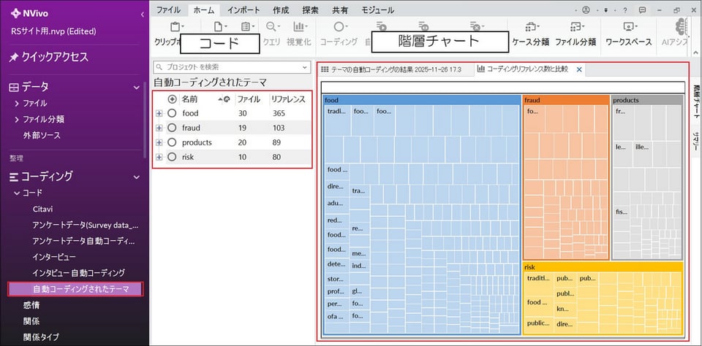Close the コーディングリファレンス数と比較 tab

click(x=579, y=69)
